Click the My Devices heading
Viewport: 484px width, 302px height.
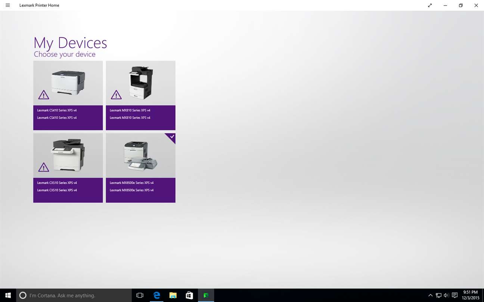(70, 43)
